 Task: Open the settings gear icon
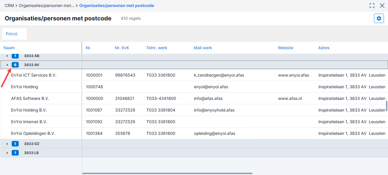click(379, 18)
